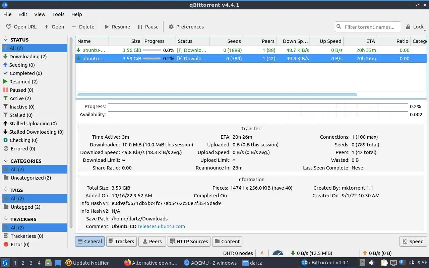Click the Open URL link icon in toolbar
The height and width of the screenshot is (268, 429).
[9, 27]
